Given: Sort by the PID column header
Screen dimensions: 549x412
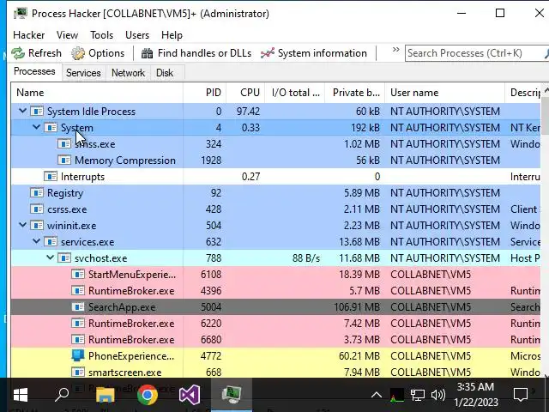Looking at the screenshot, I should tap(205, 93).
